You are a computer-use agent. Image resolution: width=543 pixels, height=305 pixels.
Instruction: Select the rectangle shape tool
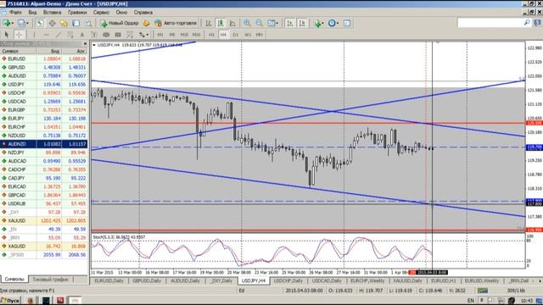(x=118, y=35)
